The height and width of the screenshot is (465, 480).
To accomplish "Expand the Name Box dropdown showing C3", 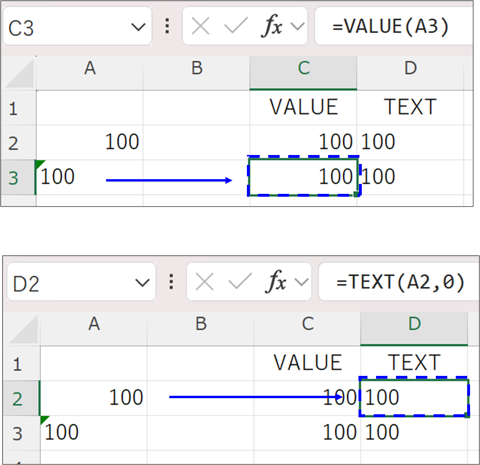I will (138, 27).
